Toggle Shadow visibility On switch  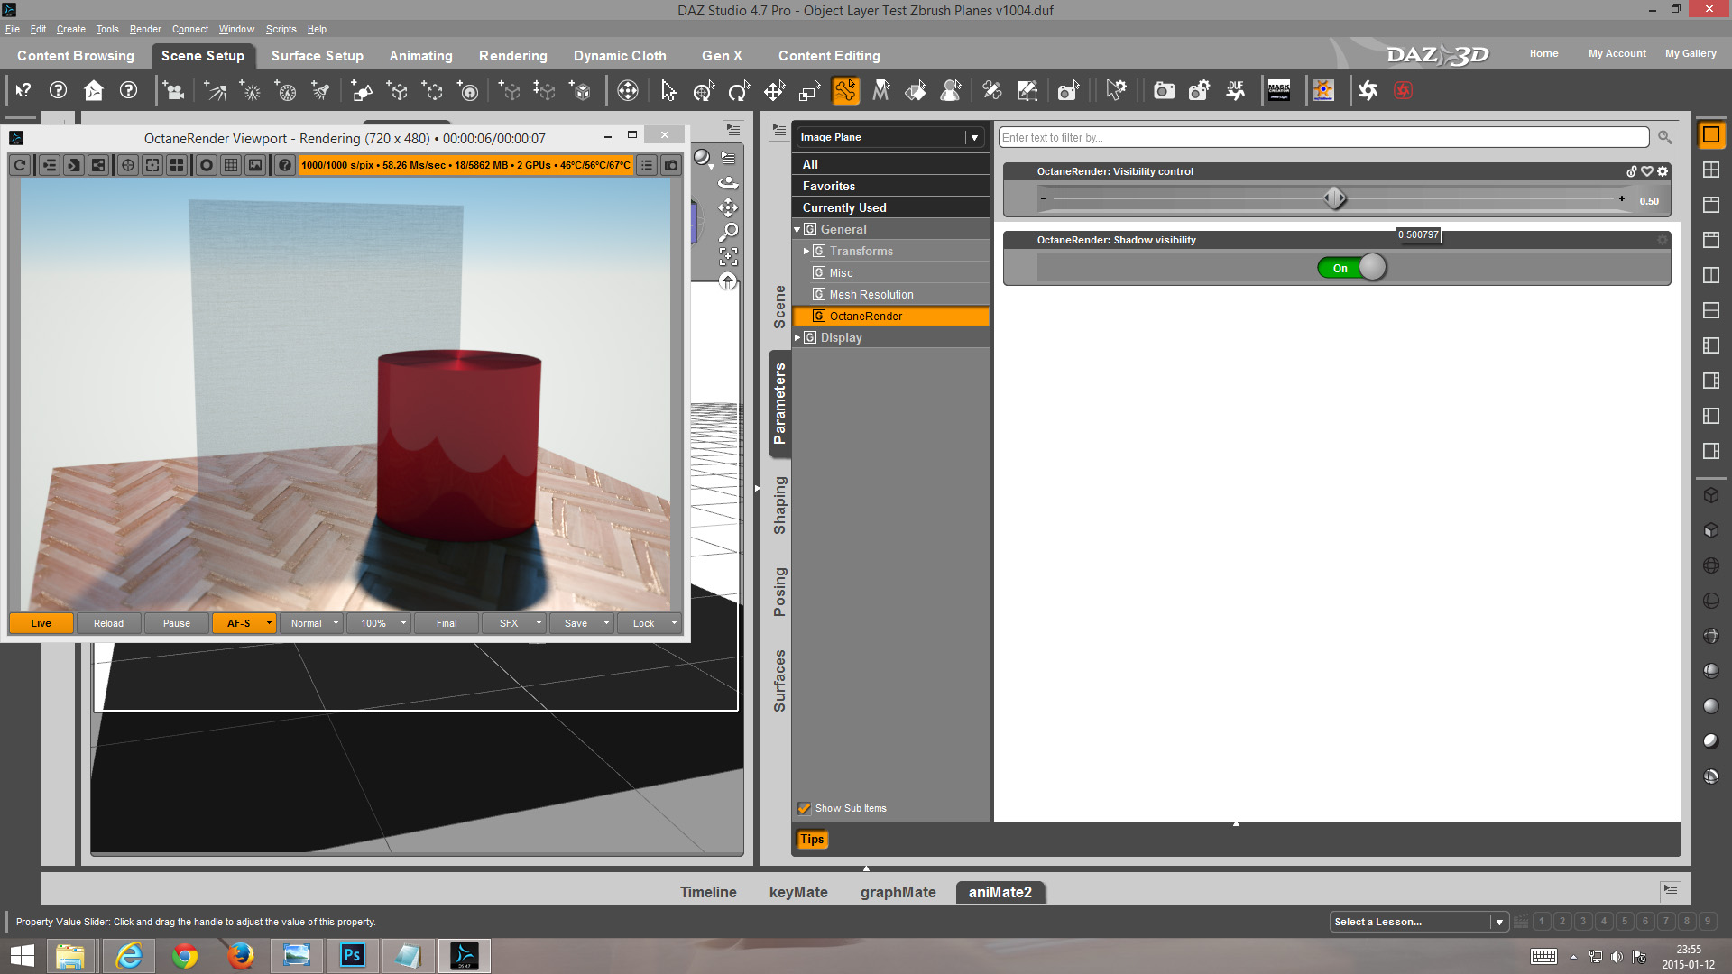click(1351, 268)
